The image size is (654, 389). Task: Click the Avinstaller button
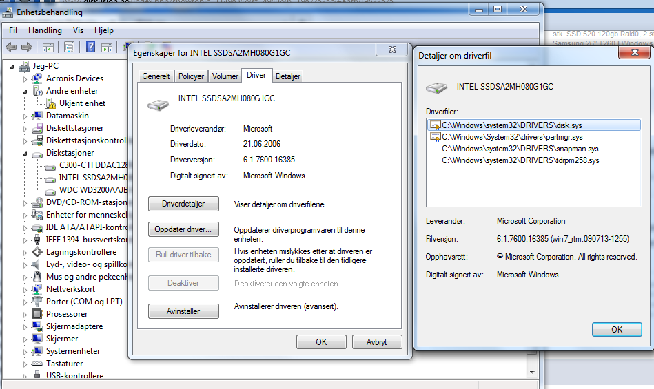[x=183, y=311]
